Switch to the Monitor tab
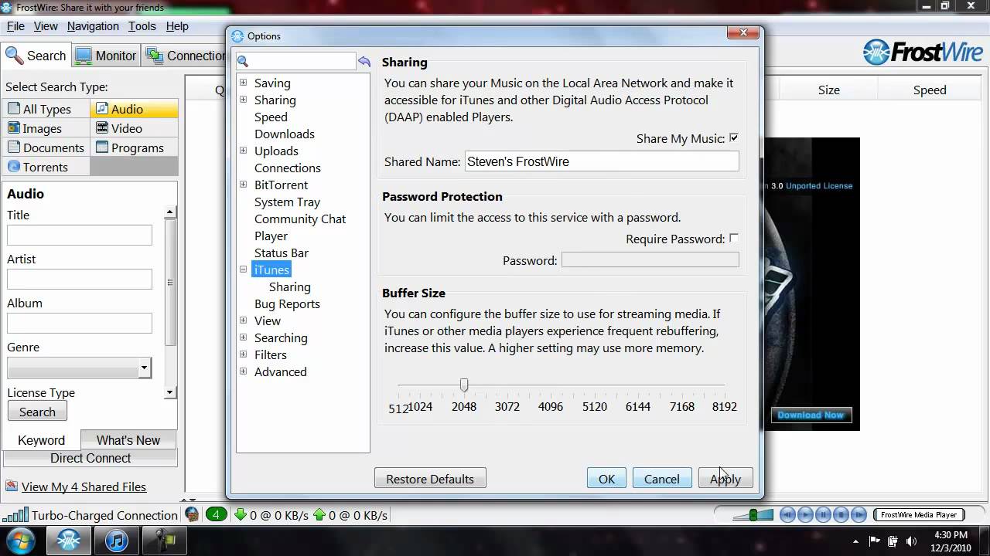 106,56
